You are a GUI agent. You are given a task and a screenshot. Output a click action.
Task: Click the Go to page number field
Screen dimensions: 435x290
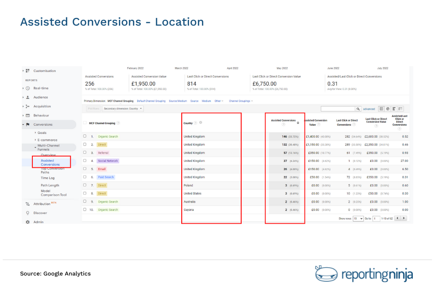coord(376,218)
